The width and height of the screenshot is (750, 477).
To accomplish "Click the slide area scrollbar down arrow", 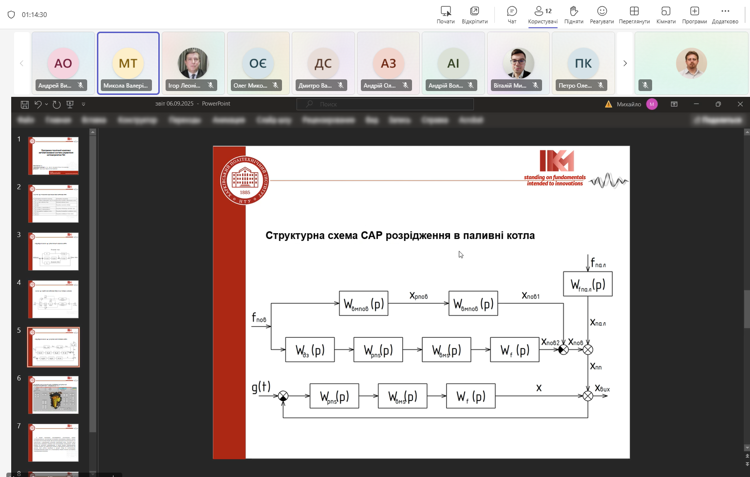I will click(x=747, y=447).
